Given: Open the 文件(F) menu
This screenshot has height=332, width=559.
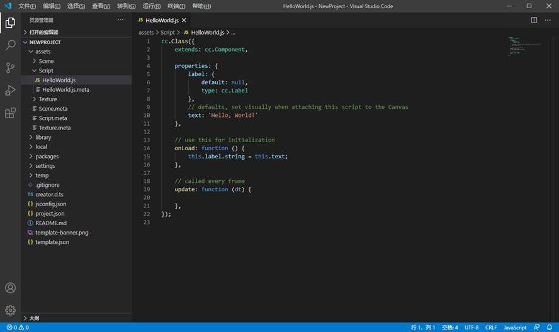Looking at the screenshot, I should (27, 6).
